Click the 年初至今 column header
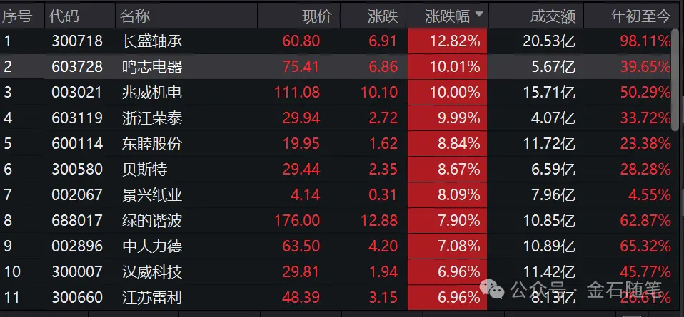The image size is (684, 317). click(x=641, y=16)
